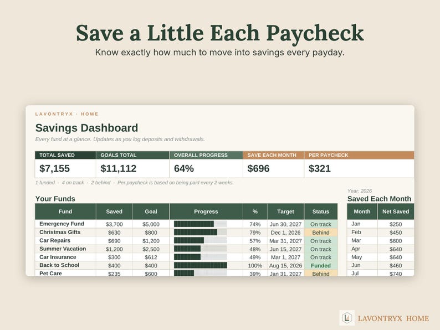Select the Total Saved value $7,155

(54, 168)
